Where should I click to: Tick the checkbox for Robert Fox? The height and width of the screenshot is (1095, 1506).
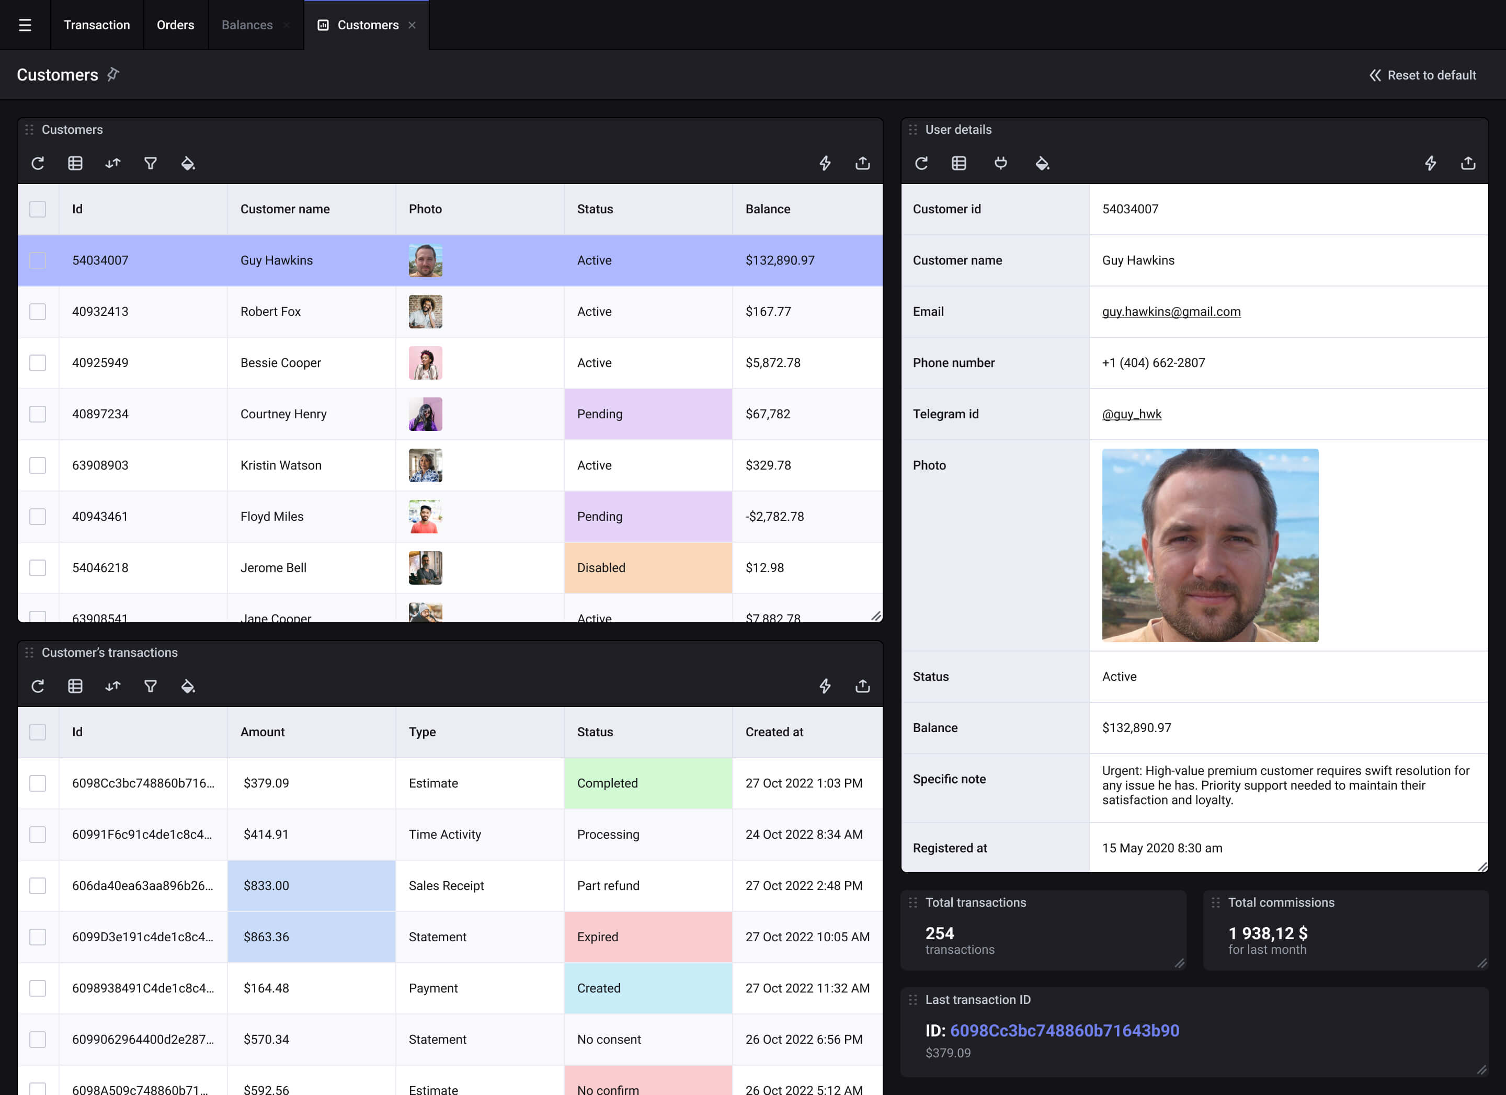click(38, 312)
